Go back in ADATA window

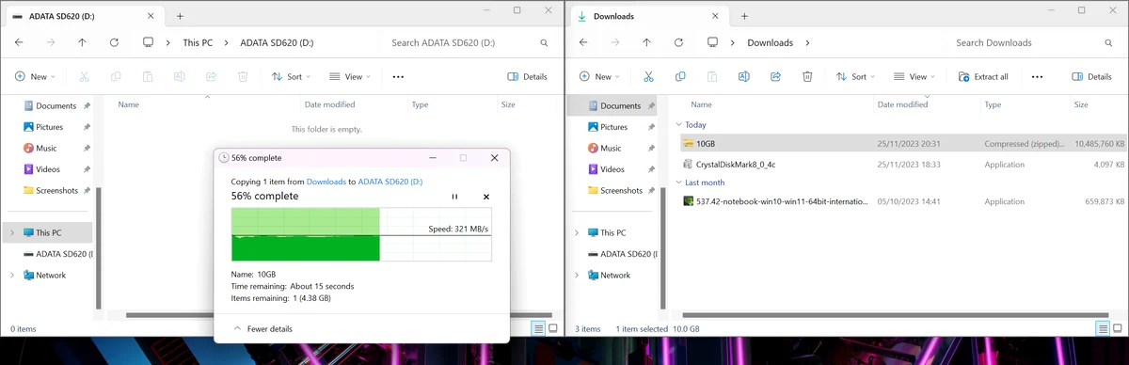click(19, 42)
